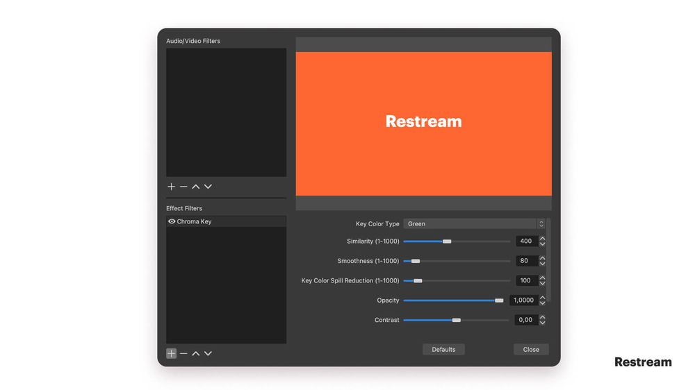Remove selected Effect filter with minus icon
695x390 pixels.
coord(183,353)
